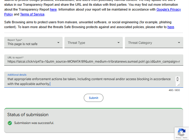Open Google's Privacy Policy link
This screenshot has height=140, width=189.
pos(93,12)
